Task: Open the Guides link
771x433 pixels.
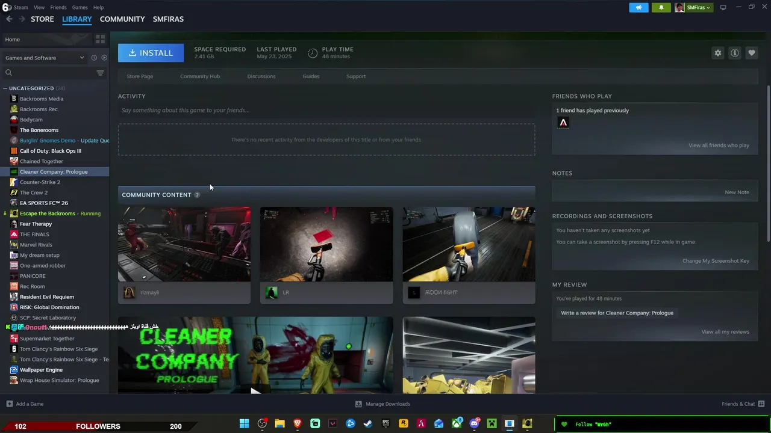Action: point(311,76)
